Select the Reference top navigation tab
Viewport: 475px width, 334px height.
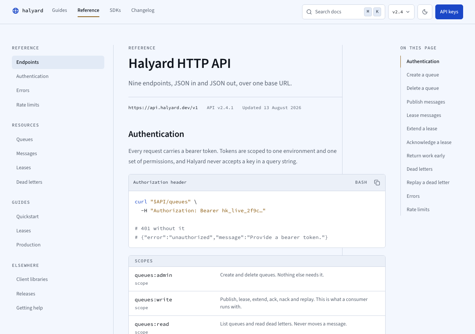(88, 10)
